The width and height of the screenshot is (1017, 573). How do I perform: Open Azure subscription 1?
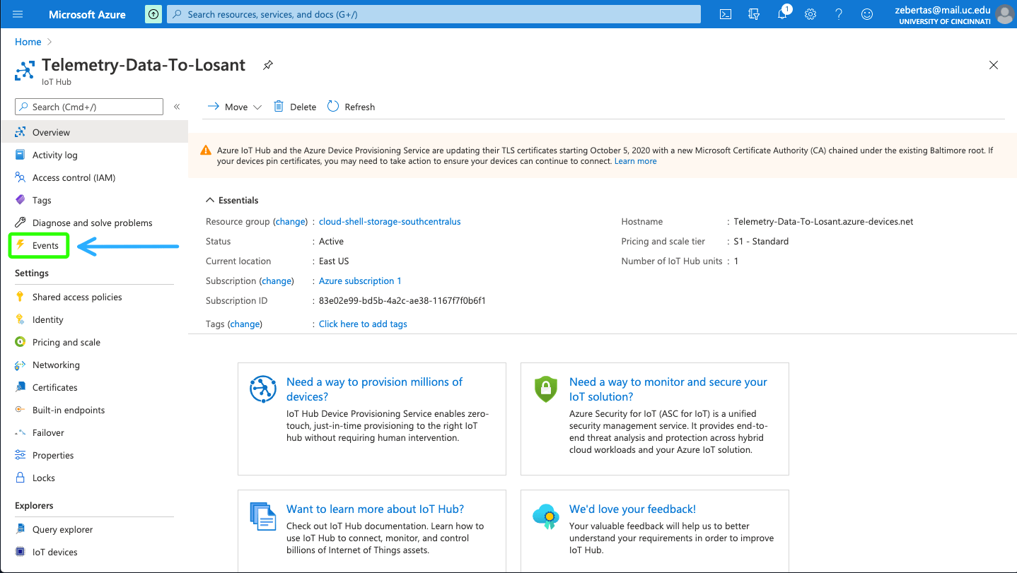click(360, 280)
